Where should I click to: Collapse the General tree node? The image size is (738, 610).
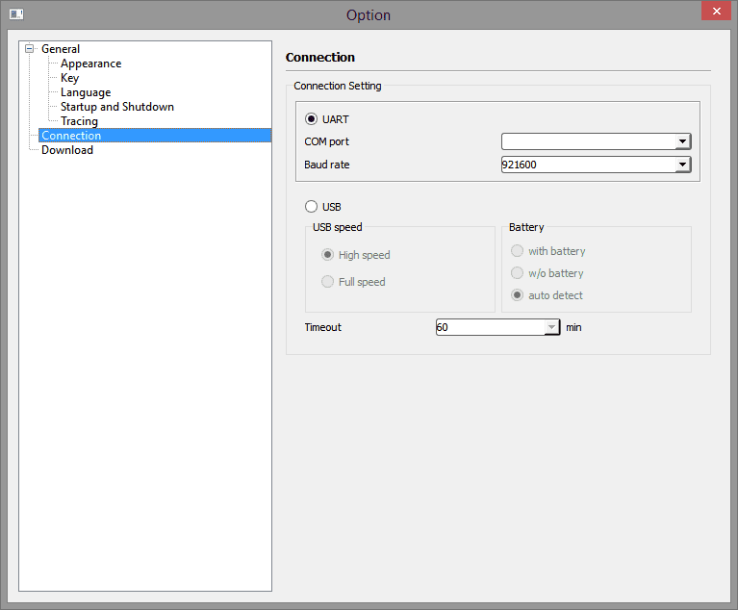(x=30, y=49)
